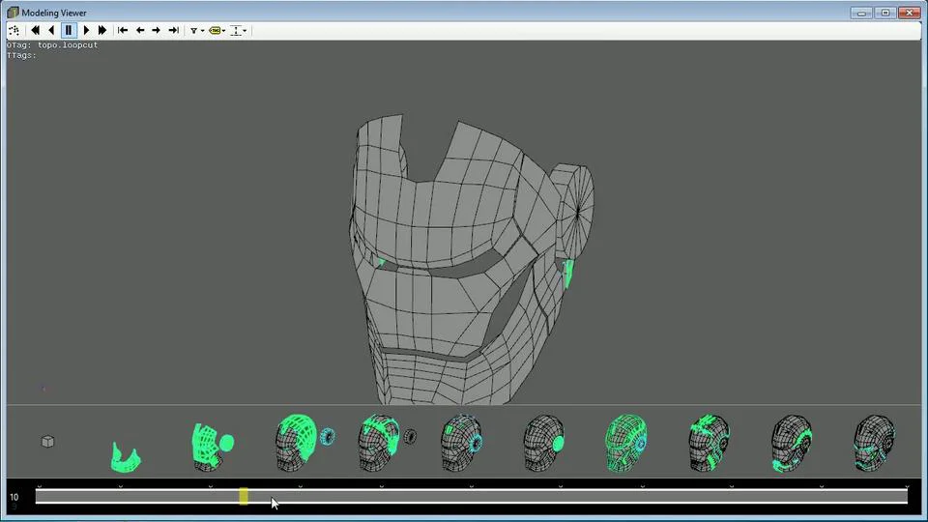Select the green-topped head with blue ring thumbnail

(x=304, y=443)
